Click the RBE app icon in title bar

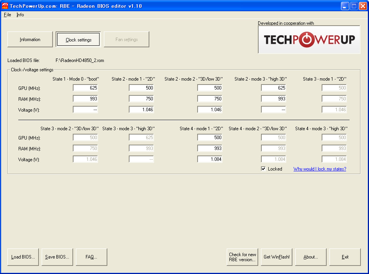[x=5, y=6]
